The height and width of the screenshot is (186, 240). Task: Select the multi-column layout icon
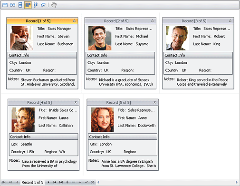(x=36, y=5)
